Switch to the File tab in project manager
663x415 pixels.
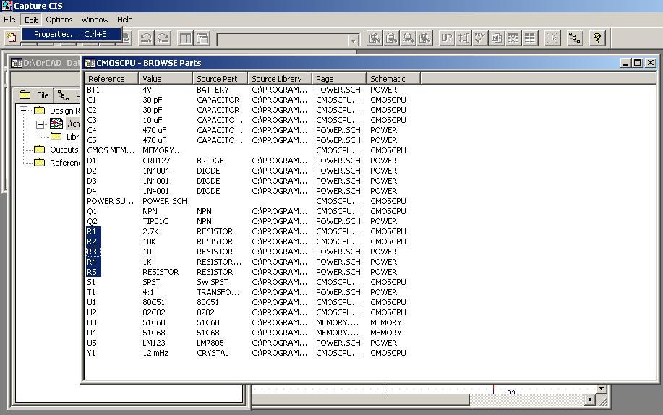point(35,95)
